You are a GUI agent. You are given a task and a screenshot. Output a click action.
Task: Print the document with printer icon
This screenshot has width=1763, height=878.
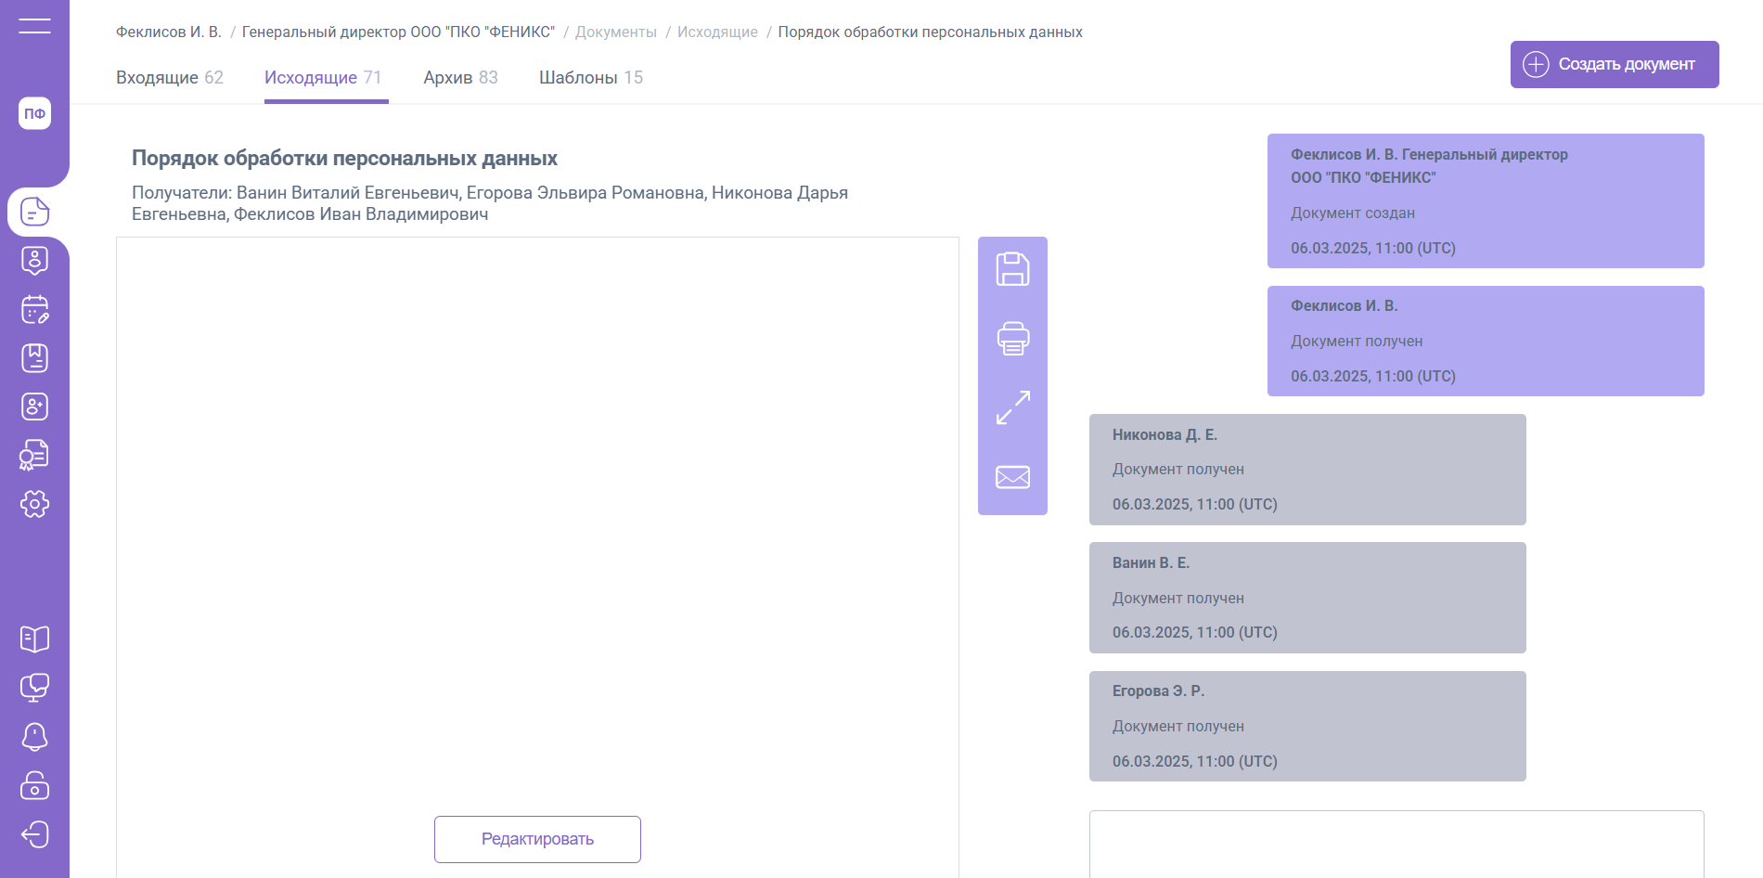coord(1012,338)
